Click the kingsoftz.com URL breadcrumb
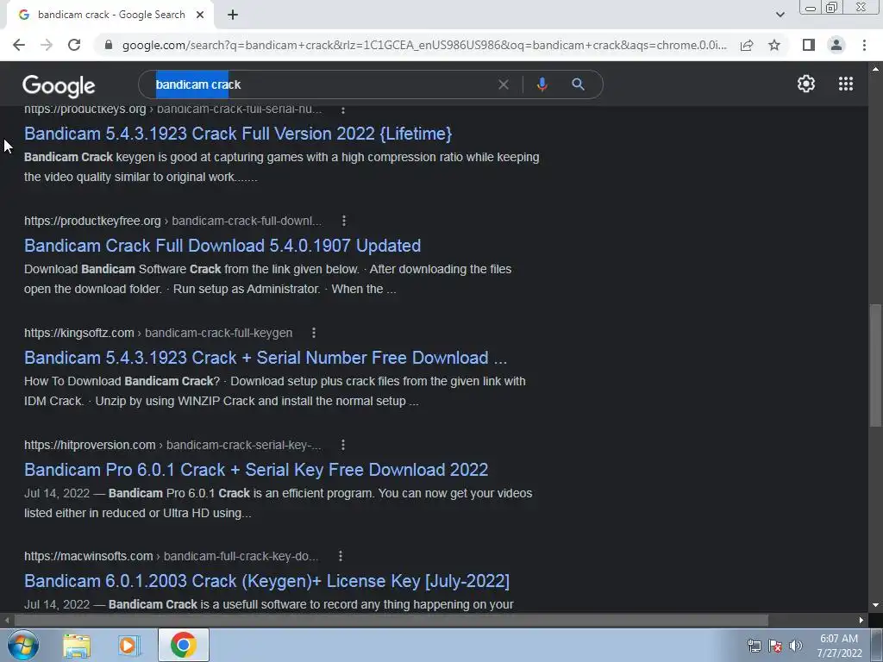 pyautogui.click(x=159, y=333)
